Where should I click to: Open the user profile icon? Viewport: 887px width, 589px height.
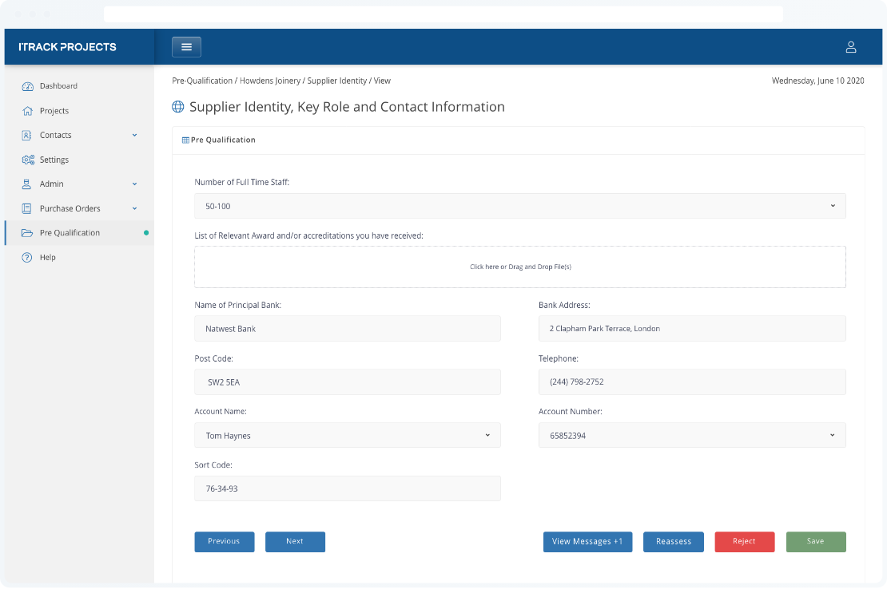851,47
